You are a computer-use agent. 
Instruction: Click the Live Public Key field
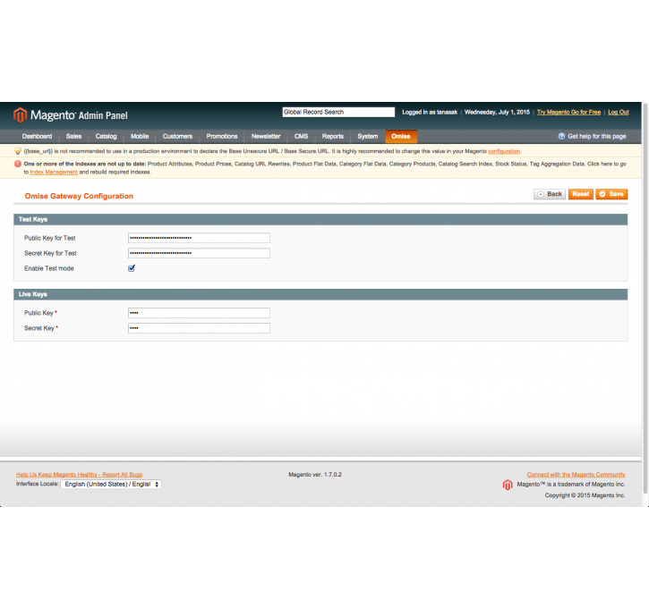pyautogui.click(x=199, y=313)
